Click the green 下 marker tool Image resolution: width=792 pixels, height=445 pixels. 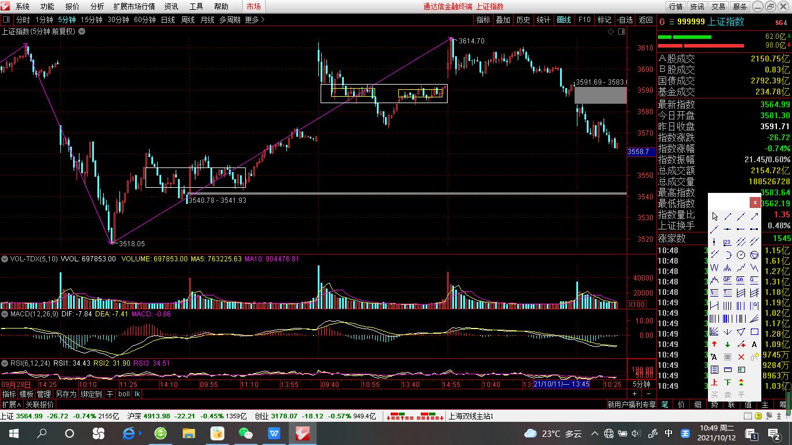[x=728, y=382]
